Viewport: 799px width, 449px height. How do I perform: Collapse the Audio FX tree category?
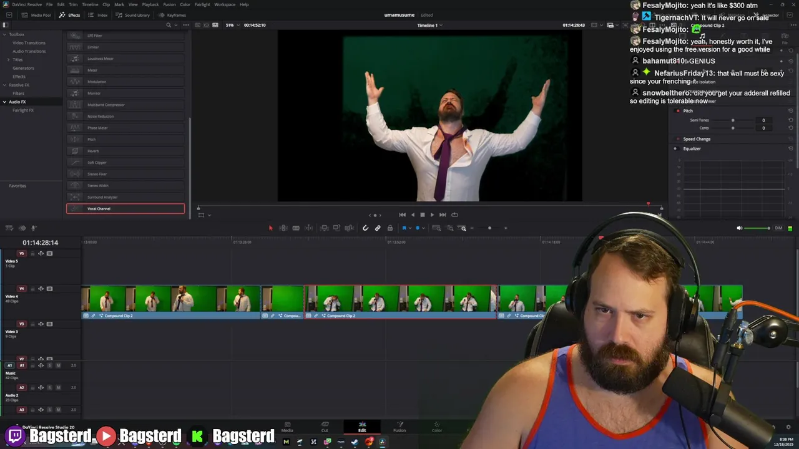pos(4,102)
